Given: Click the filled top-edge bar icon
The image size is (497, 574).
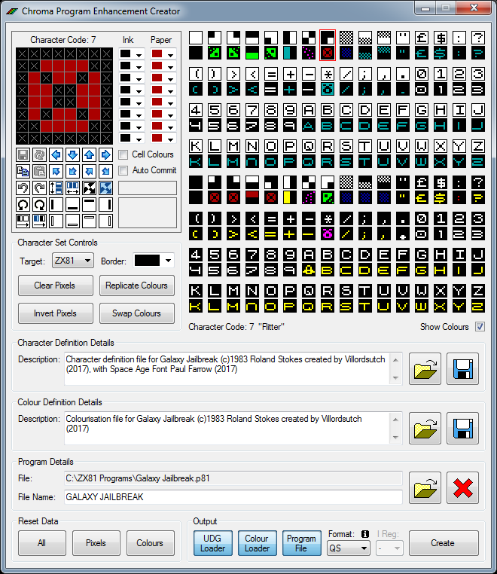Looking at the screenshot, I should pyautogui.click(x=90, y=205).
